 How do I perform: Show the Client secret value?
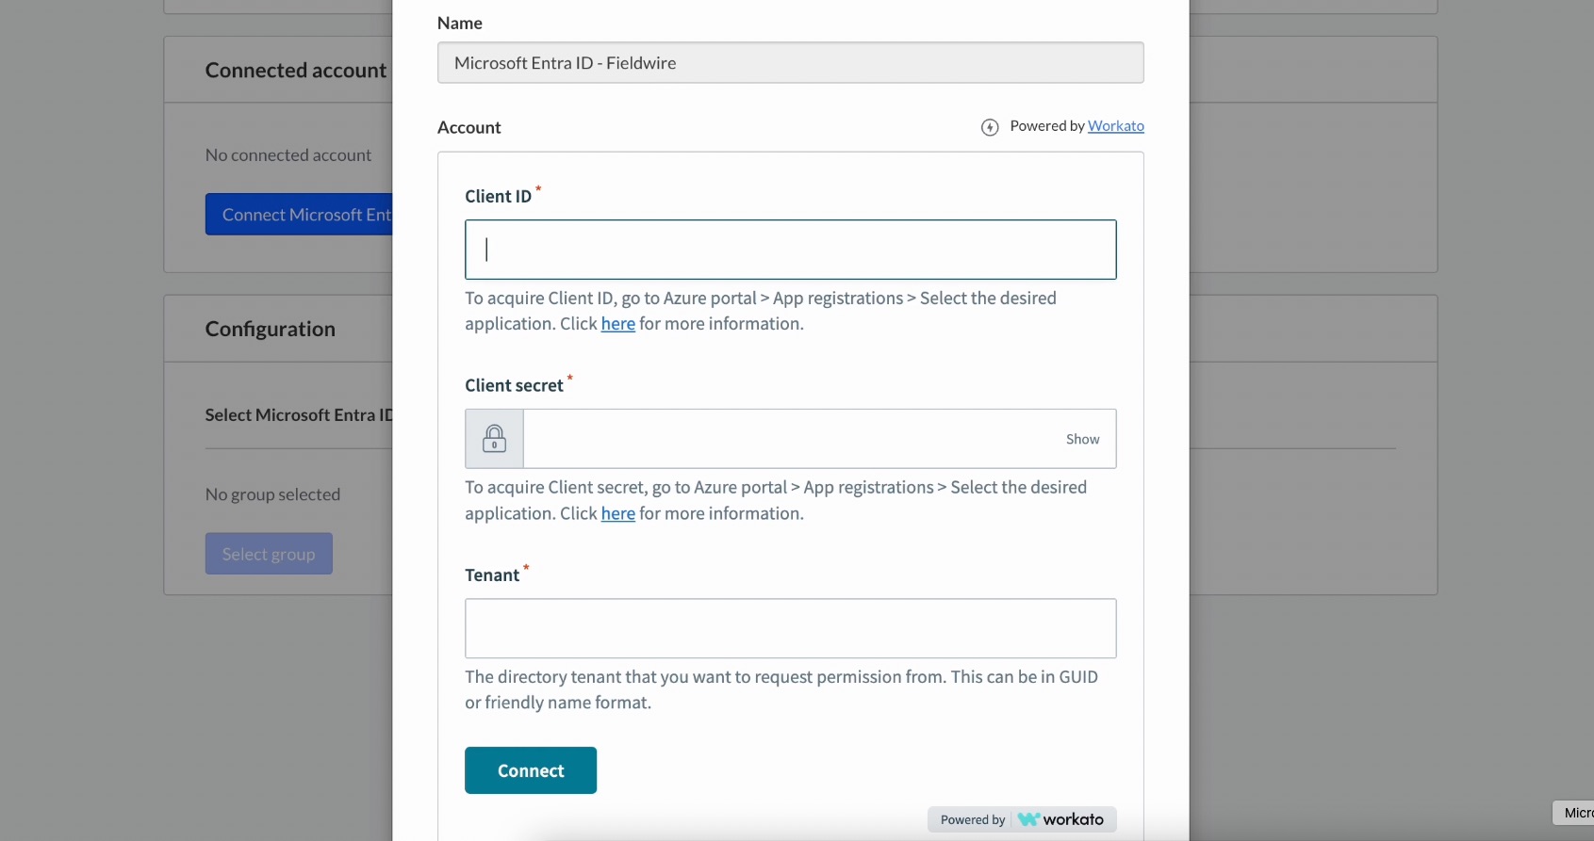(1082, 439)
